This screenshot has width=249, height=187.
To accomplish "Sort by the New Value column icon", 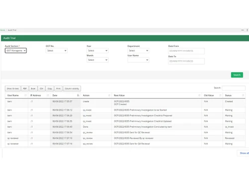I will click(x=199, y=95).
